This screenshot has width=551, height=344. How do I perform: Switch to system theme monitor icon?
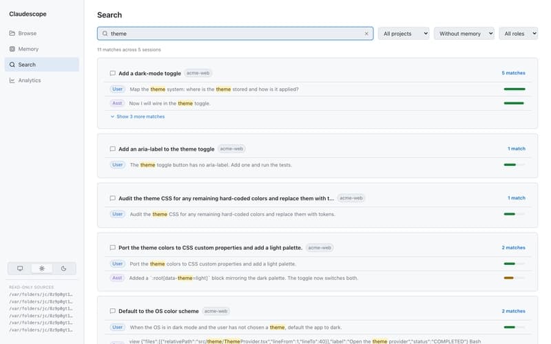[20, 268]
